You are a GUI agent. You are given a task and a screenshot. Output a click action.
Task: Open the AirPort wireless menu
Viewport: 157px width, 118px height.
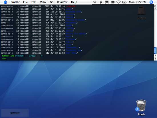tap(118, 2)
